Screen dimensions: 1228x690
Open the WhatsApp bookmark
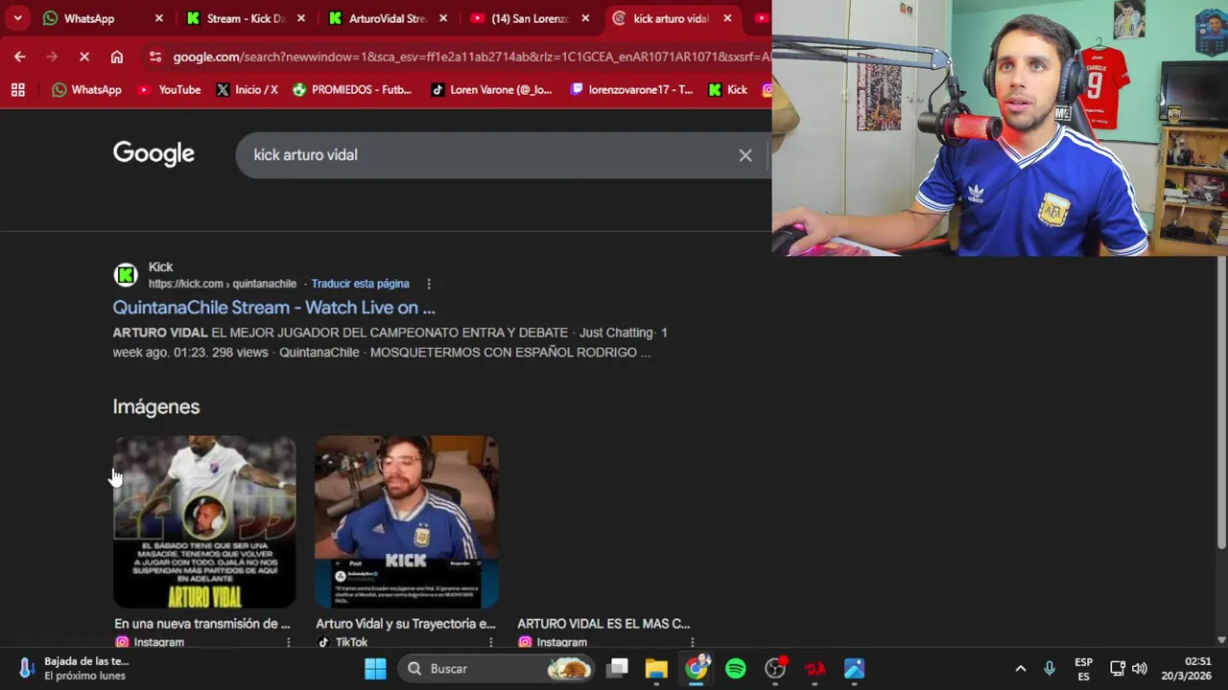(x=86, y=89)
